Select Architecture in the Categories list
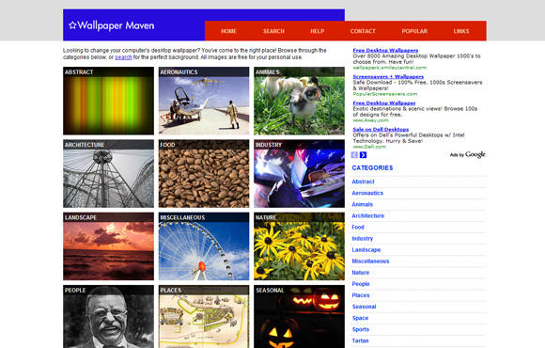Viewport: 545px width, 348px height. tap(367, 215)
